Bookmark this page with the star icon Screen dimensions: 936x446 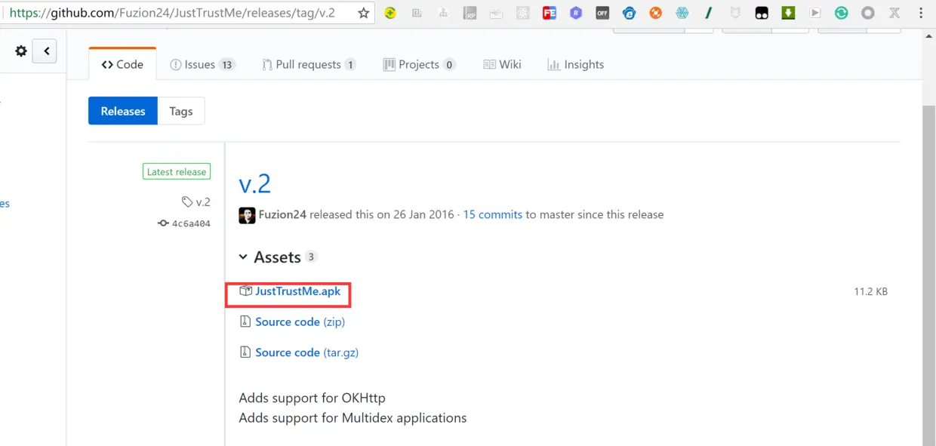364,13
